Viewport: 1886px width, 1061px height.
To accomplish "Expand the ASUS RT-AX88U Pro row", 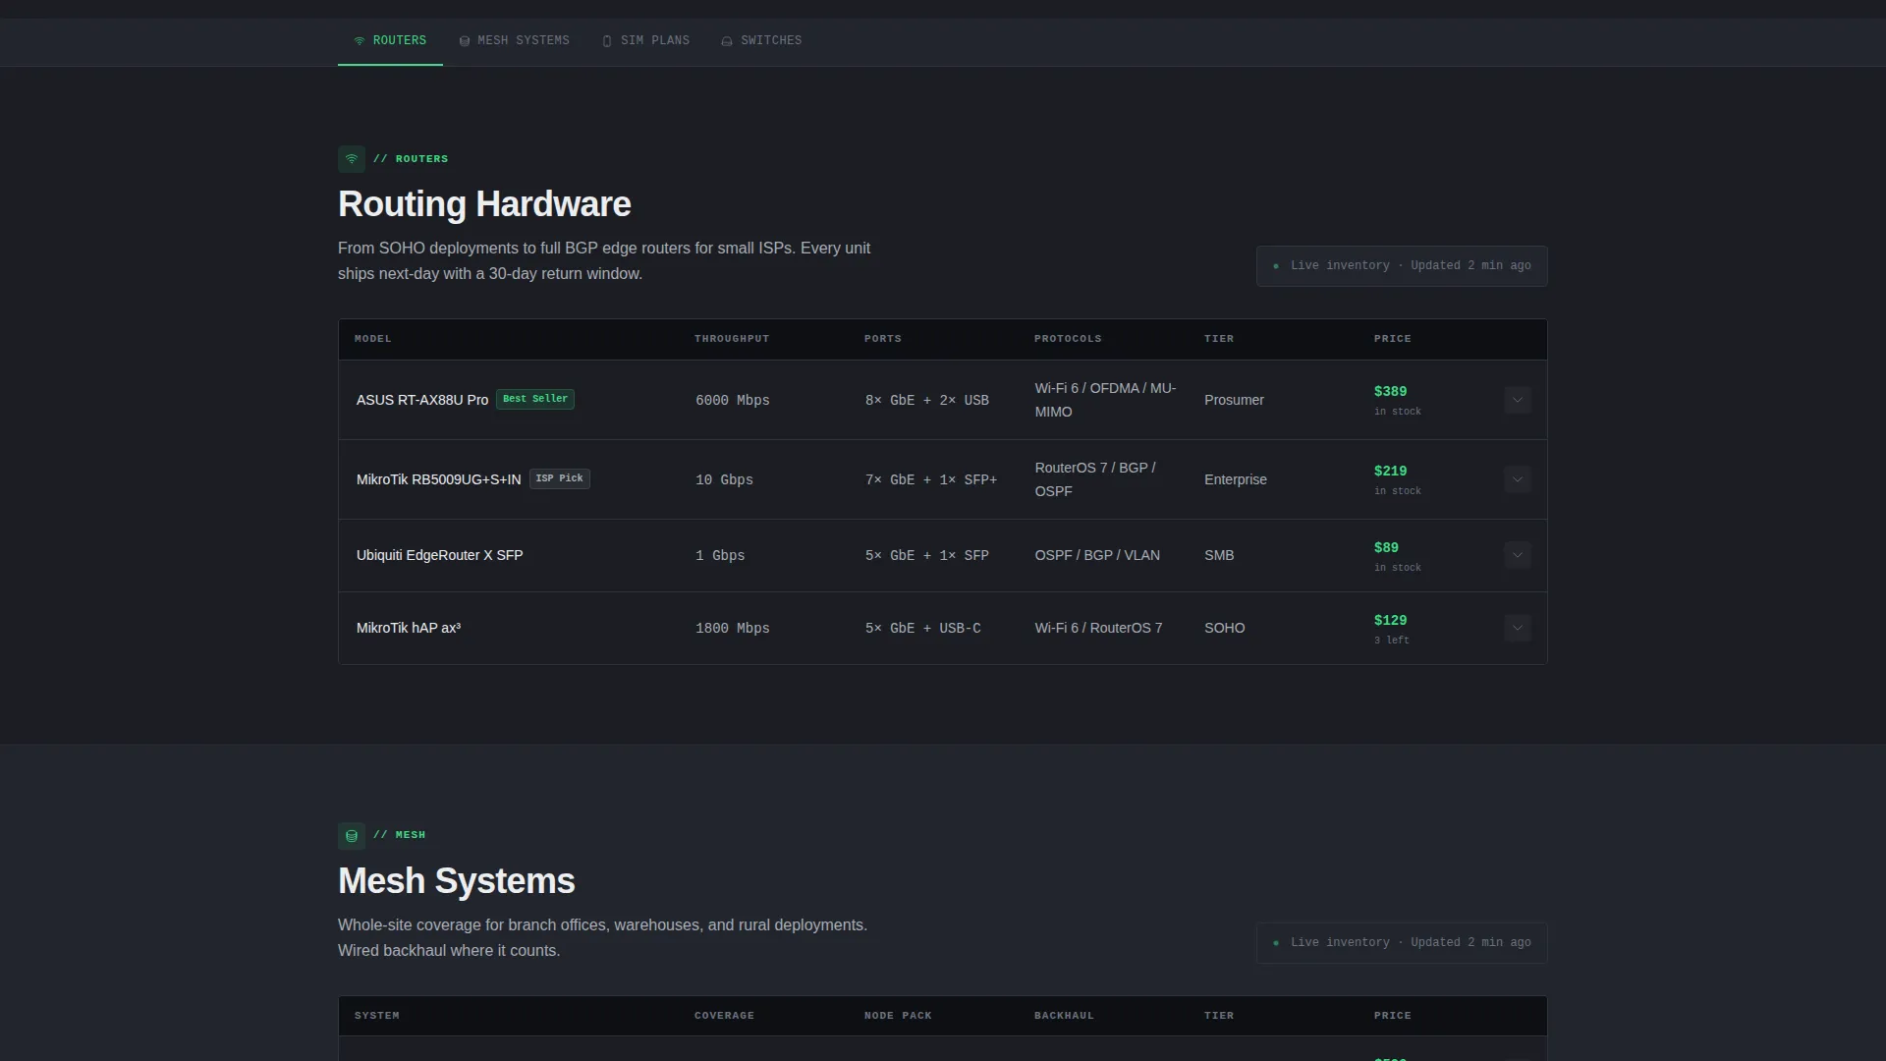I will [x=1518, y=400].
